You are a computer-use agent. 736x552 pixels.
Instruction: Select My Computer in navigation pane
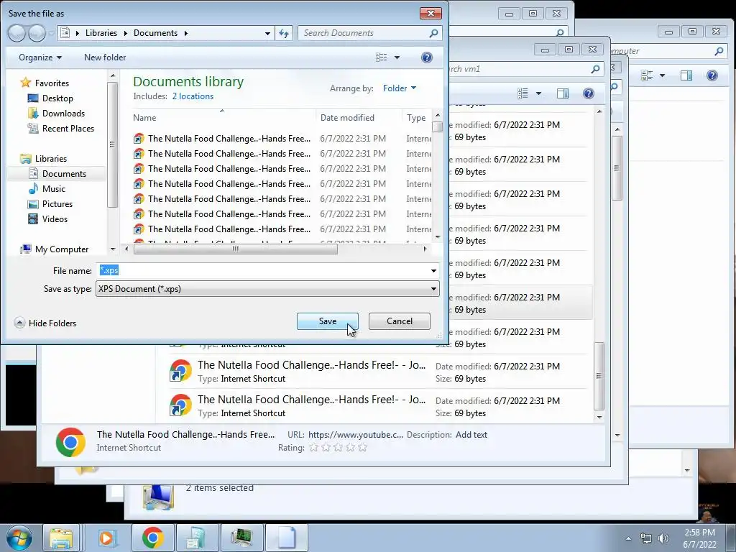(x=62, y=249)
